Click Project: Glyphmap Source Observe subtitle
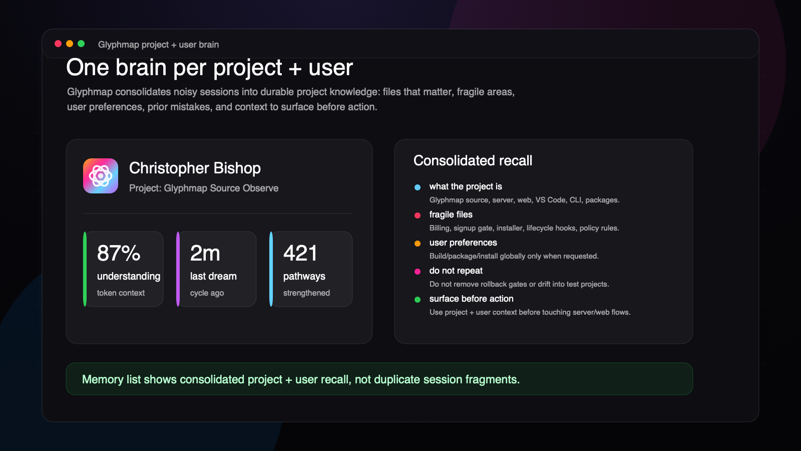 (204, 188)
